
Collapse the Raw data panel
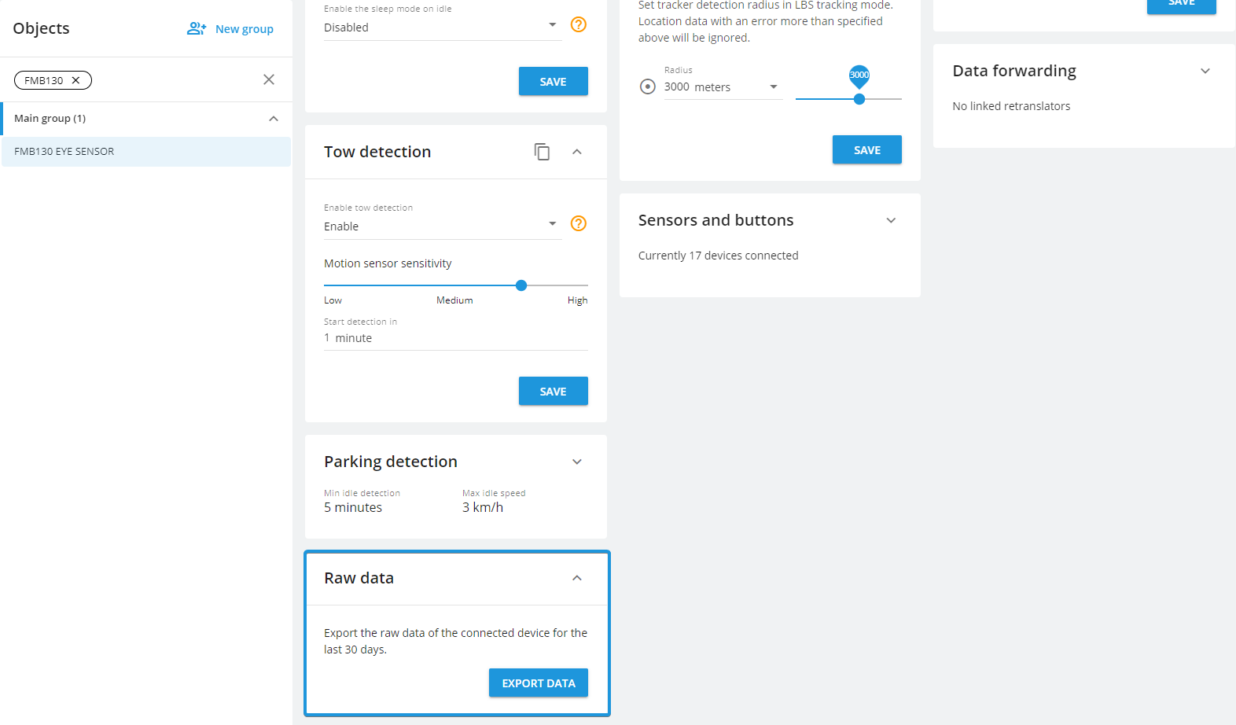577,578
